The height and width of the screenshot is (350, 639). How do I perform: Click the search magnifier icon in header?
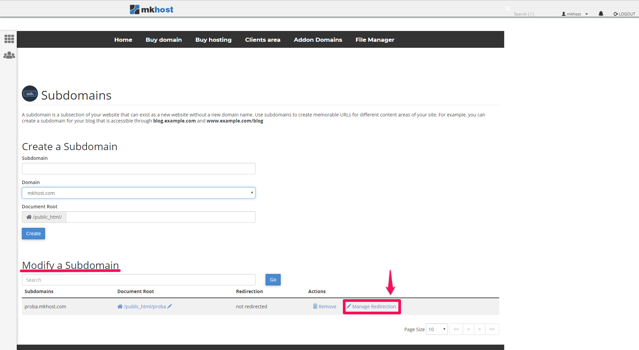point(508,9)
